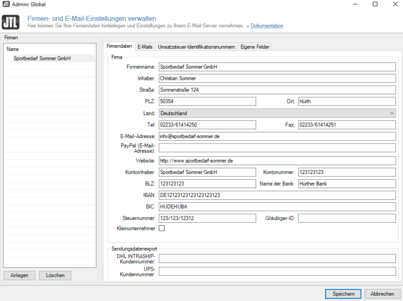This screenshot has width=403, height=301.
Task: Click Anlegen to add a company
Action: tap(19, 275)
